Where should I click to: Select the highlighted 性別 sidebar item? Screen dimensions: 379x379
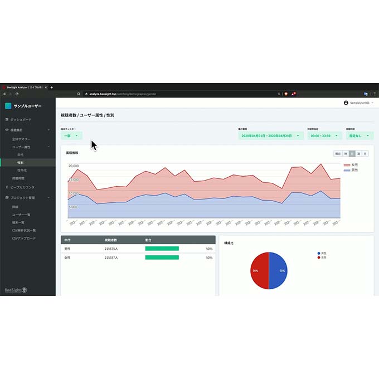[28, 163]
